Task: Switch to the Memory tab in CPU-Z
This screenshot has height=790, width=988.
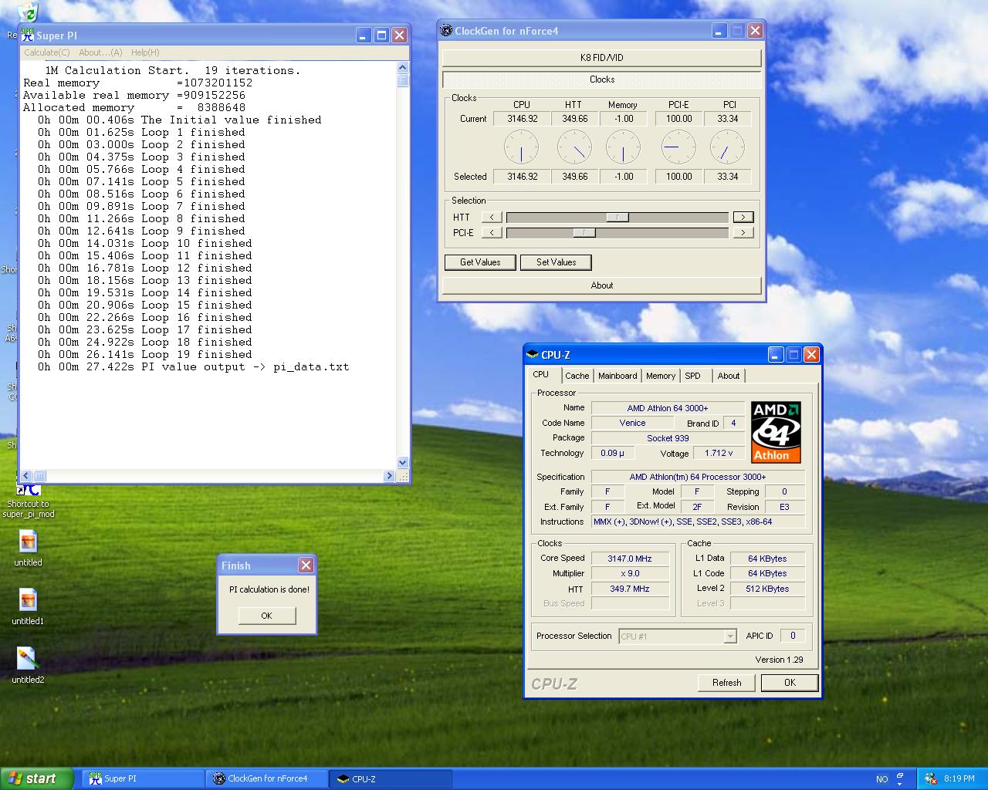Action: coord(661,376)
